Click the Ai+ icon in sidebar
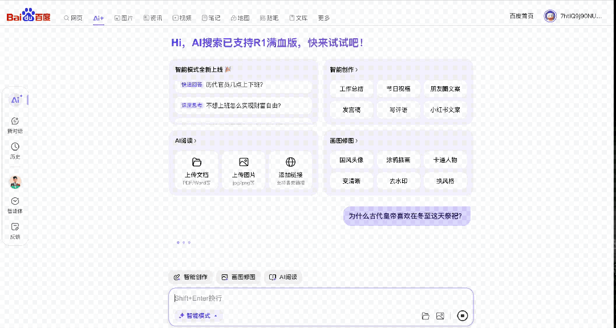 tap(16, 100)
